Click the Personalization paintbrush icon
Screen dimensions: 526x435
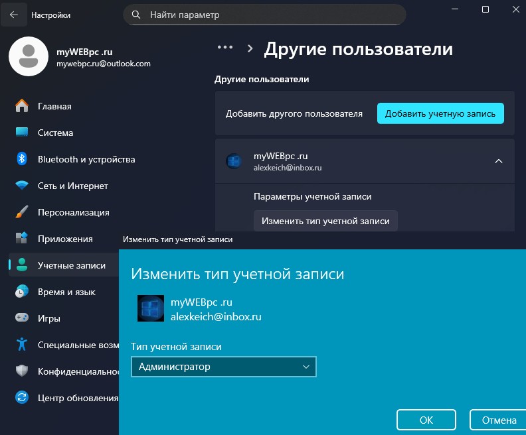tap(22, 212)
